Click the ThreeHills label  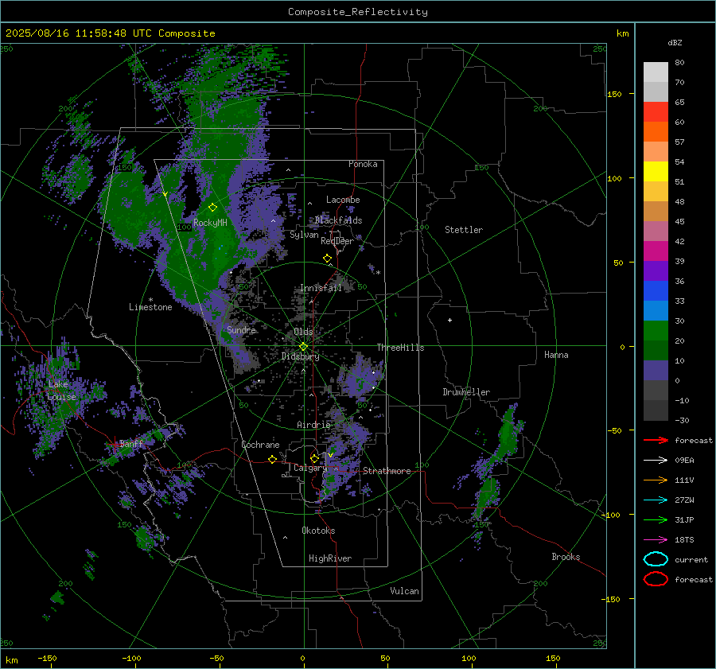point(400,348)
